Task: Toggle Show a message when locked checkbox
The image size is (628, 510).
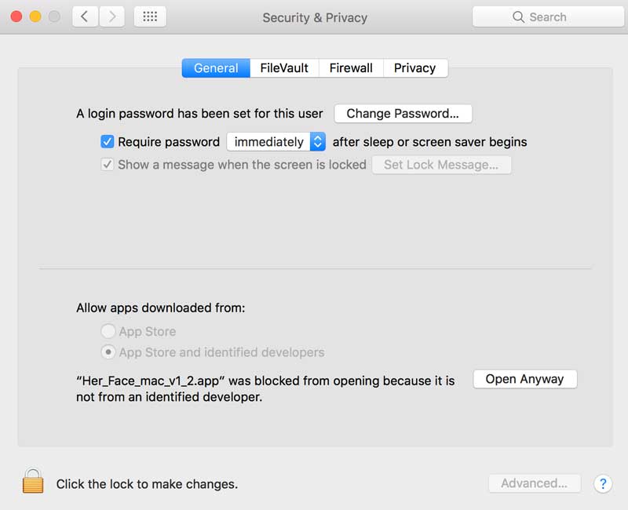Action: pyautogui.click(x=108, y=165)
